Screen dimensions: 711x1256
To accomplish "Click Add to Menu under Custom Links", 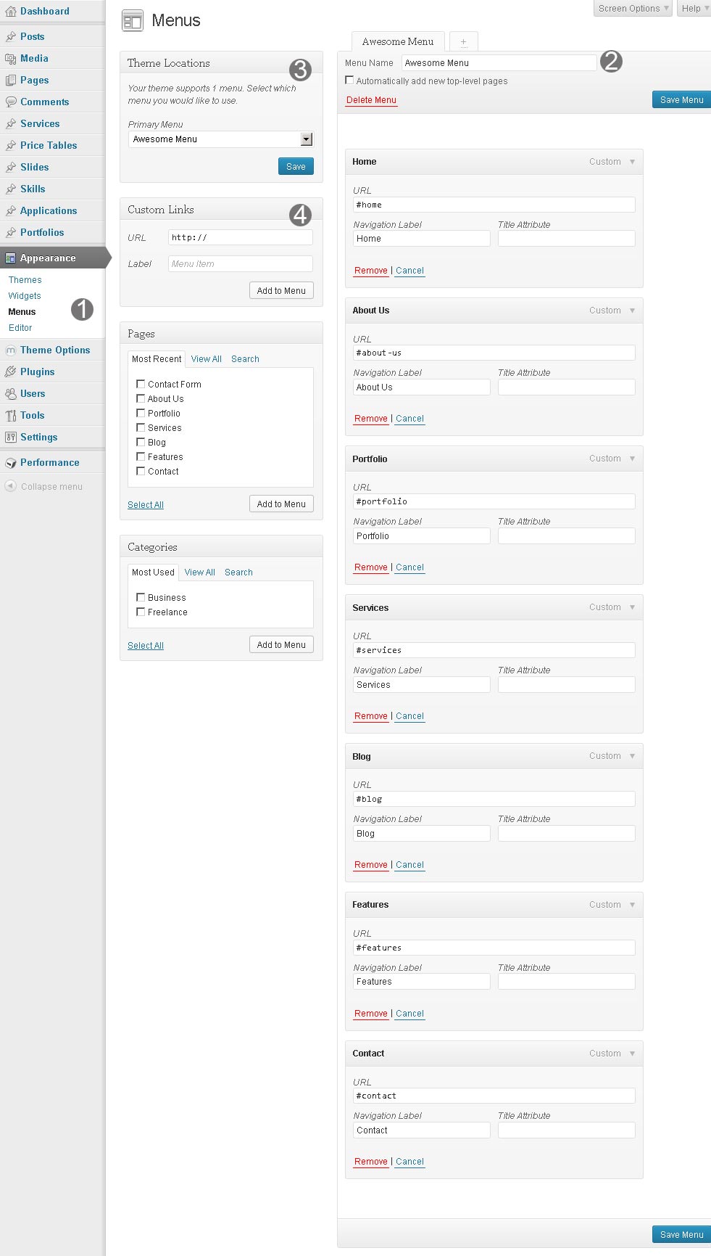I will pos(281,290).
